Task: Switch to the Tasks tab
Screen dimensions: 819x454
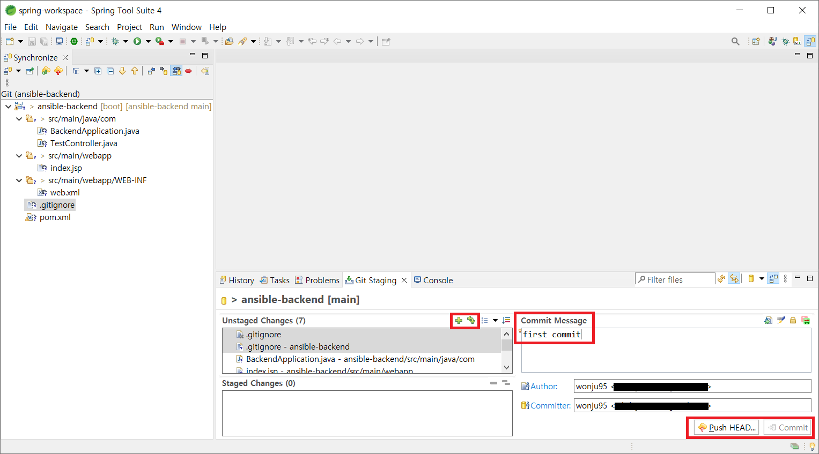Action: click(275, 280)
